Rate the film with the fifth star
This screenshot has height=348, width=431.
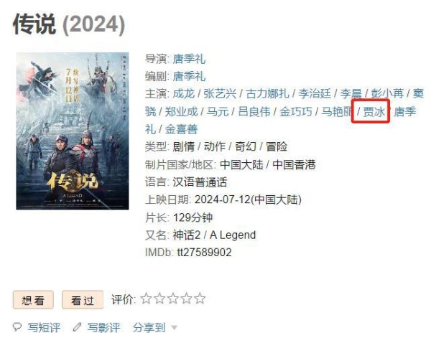pos(200,298)
